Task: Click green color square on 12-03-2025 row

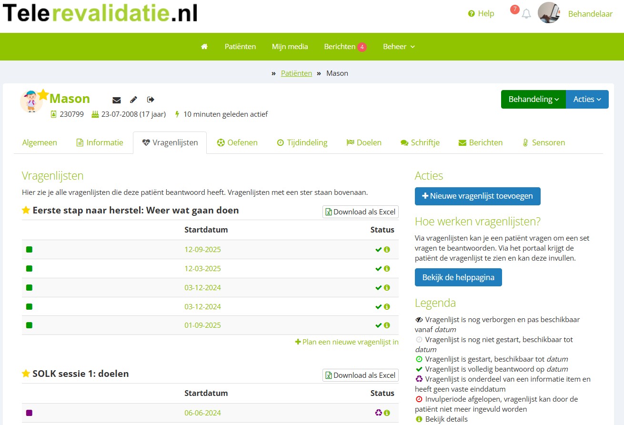Action: coord(29,269)
